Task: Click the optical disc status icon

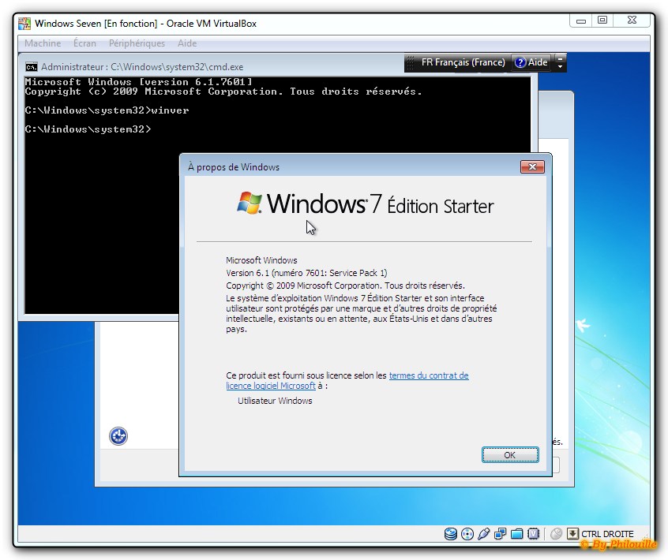Action: pyautogui.click(x=467, y=534)
